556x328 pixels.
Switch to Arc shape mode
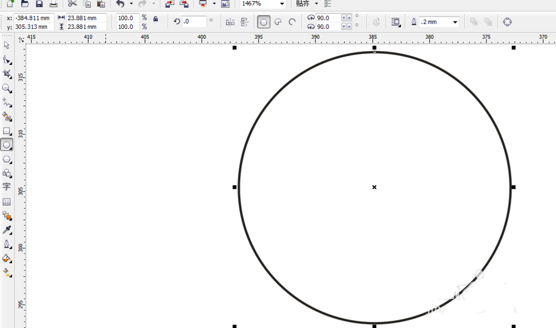[x=292, y=22]
